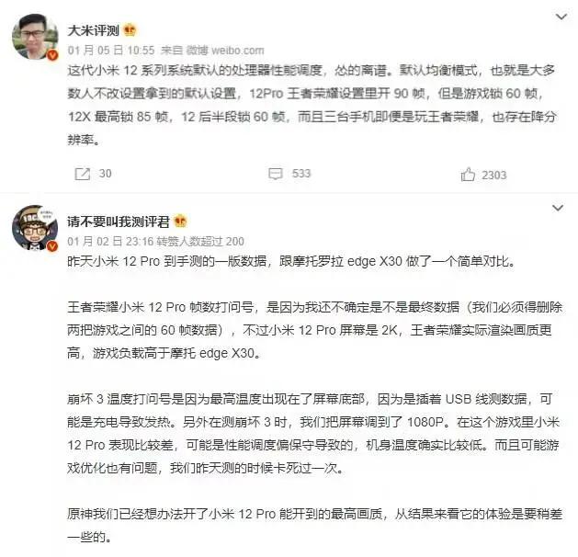The height and width of the screenshot is (557, 578).
Task: Click verified V badge on 大米评测 avatar
Action: click(52, 55)
